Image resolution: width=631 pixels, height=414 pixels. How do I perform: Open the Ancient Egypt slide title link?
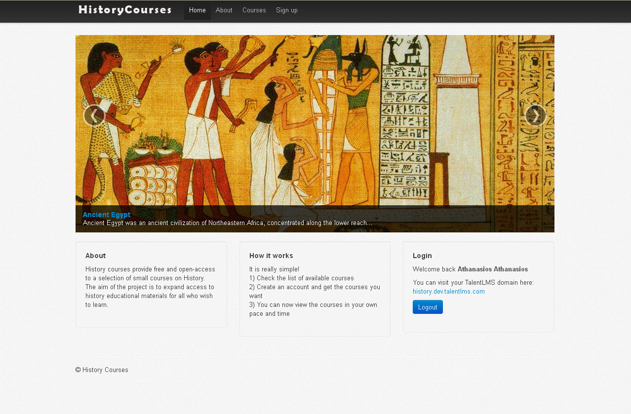[107, 215]
